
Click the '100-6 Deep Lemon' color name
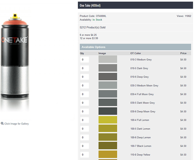pos(141,137)
